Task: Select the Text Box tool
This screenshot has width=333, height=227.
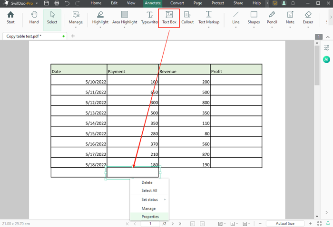Action: point(169,18)
